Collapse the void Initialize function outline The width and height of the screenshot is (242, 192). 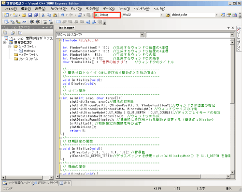[x=60, y=149]
